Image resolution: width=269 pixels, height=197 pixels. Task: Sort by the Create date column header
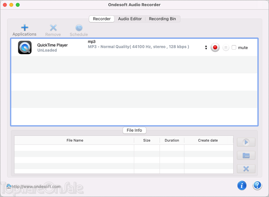[x=209, y=140]
